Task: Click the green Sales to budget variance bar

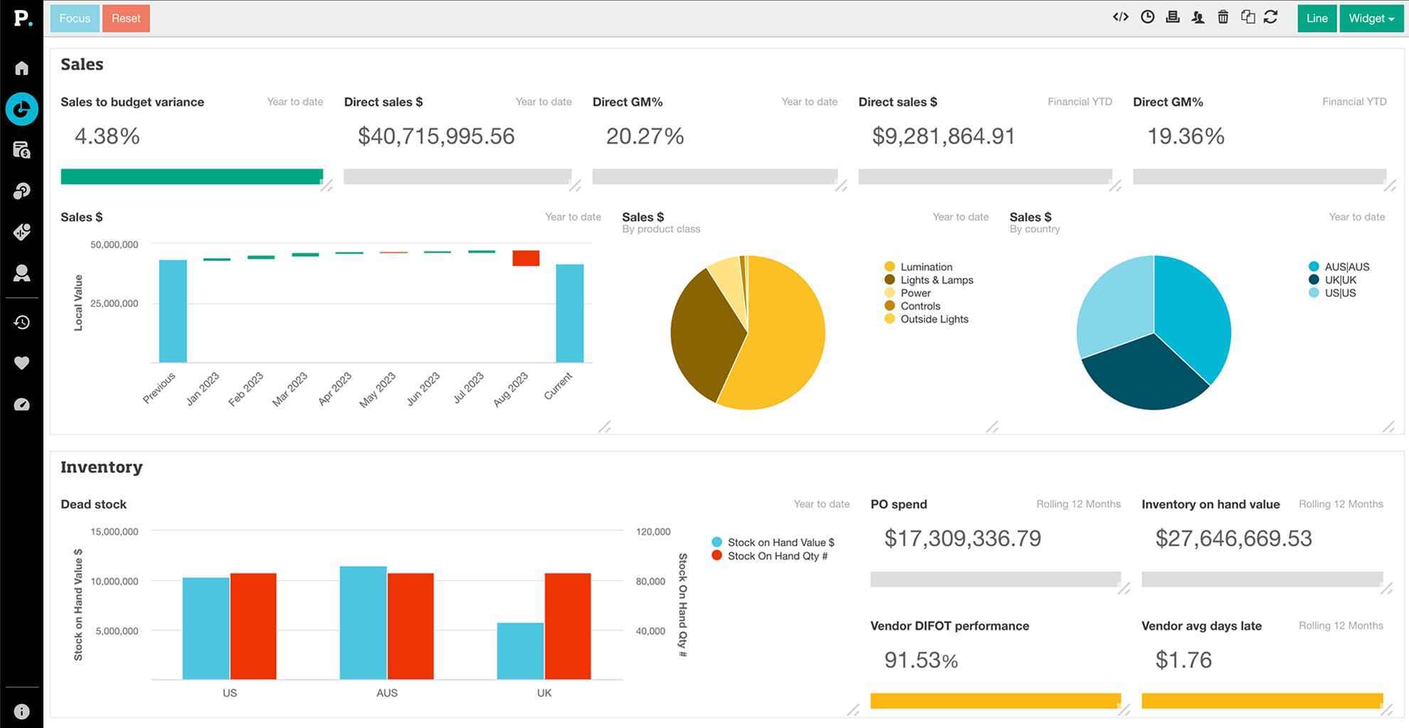Action: [191, 177]
